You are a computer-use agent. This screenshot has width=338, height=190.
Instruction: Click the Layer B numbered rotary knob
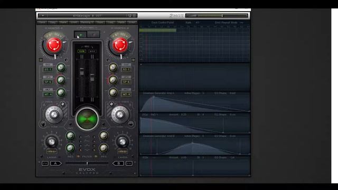click(123, 142)
